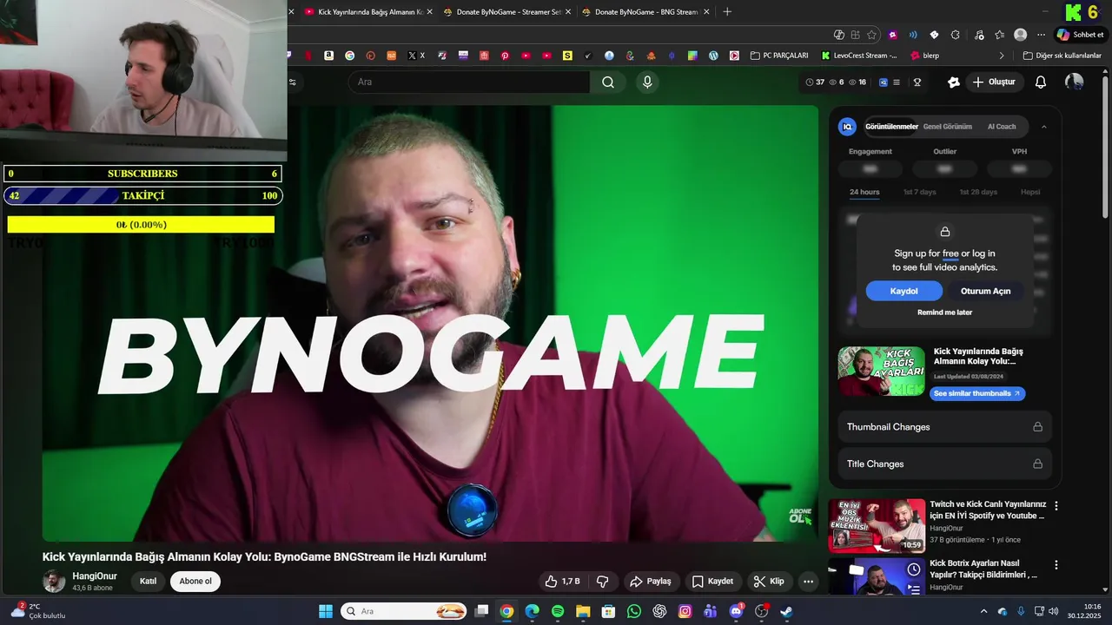Open WhatsApp from the taskbar
1112x625 pixels.
tap(634, 611)
